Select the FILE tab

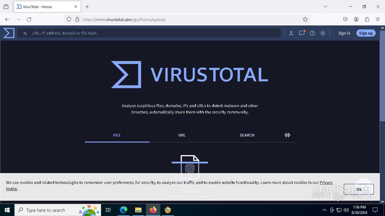pos(117,135)
